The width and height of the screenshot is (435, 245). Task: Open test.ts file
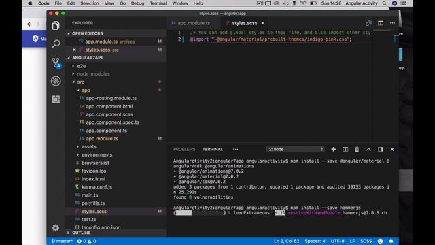pos(89,219)
